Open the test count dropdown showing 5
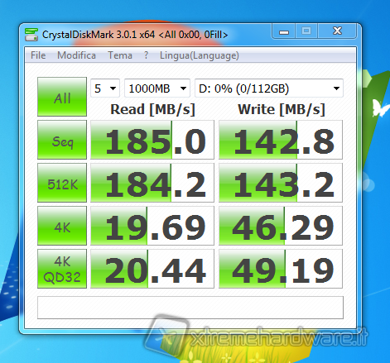390x363 pixels. [x=105, y=88]
